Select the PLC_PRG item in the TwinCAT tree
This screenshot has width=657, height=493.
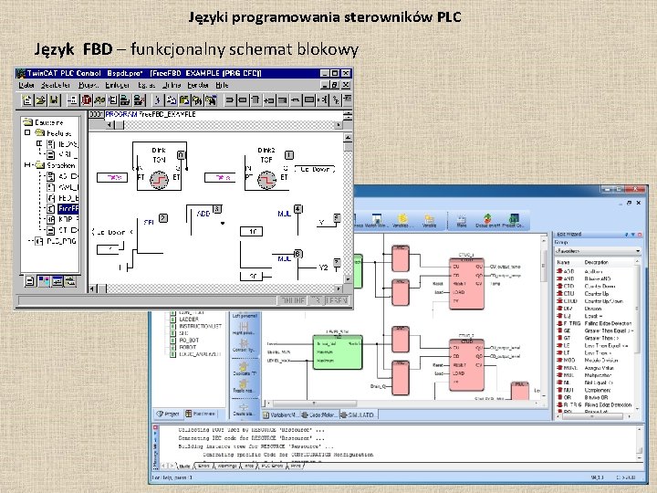[x=57, y=241]
